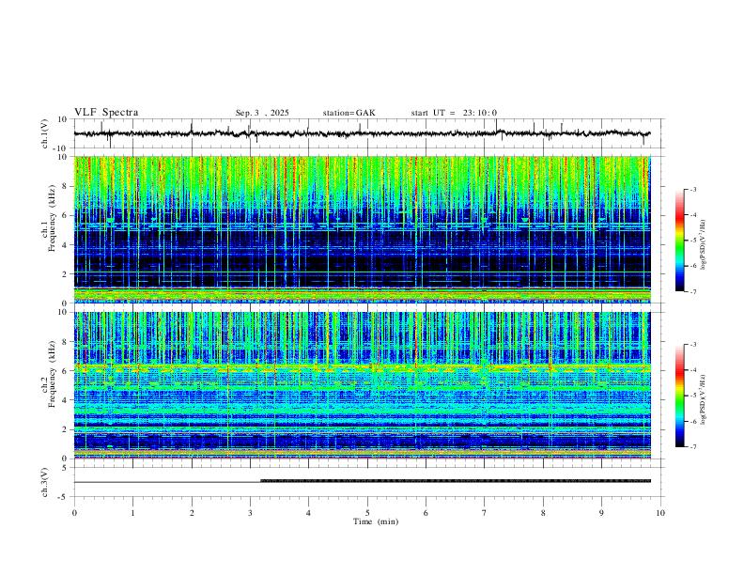Click the ch.2 spectrogram color bar

[x=679, y=396]
